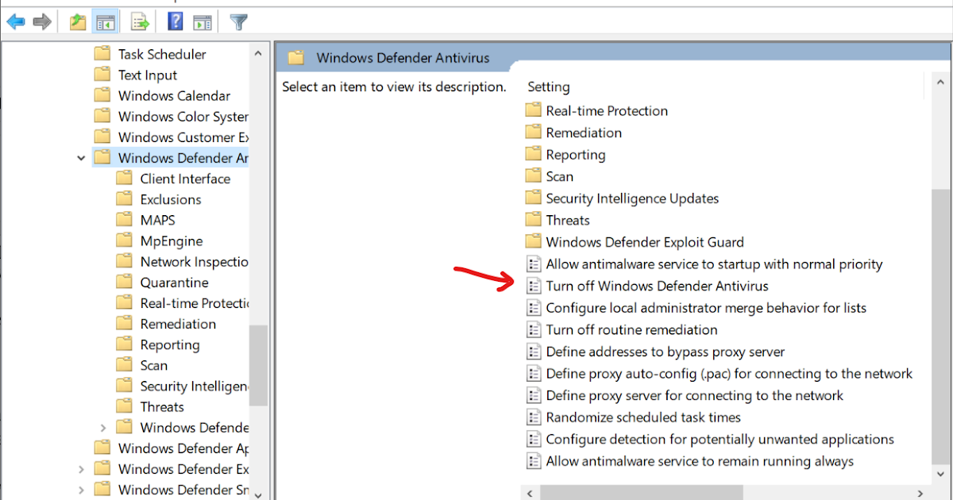Screen dimensions: 953x500
Task: Go forward with the right arrow toolbar icon
Action: pos(42,22)
